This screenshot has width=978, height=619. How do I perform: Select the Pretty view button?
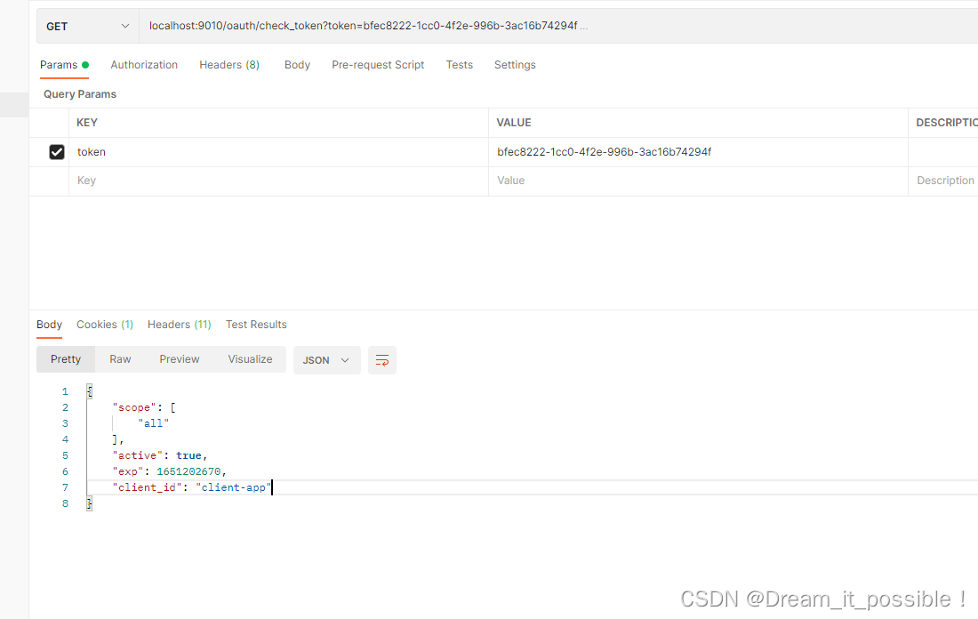pos(66,359)
